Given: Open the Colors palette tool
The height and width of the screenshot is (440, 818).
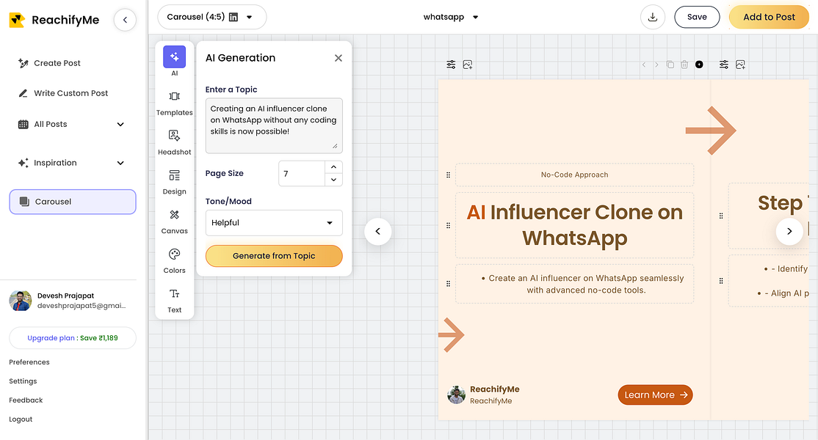Looking at the screenshot, I should [174, 261].
